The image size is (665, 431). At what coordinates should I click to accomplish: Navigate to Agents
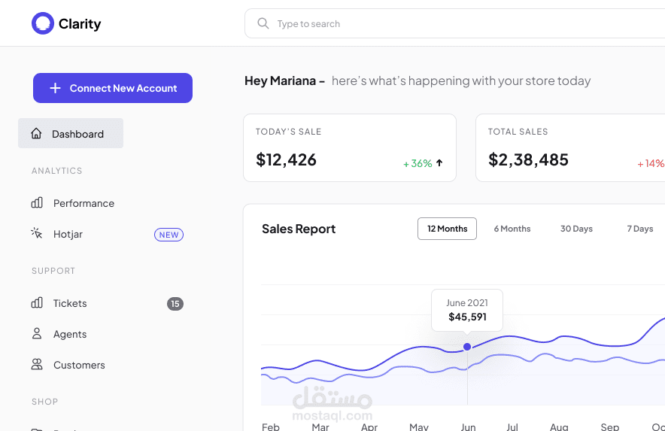[70, 334]
